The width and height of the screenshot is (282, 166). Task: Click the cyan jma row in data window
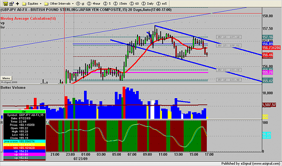click(x=24, y=141)
